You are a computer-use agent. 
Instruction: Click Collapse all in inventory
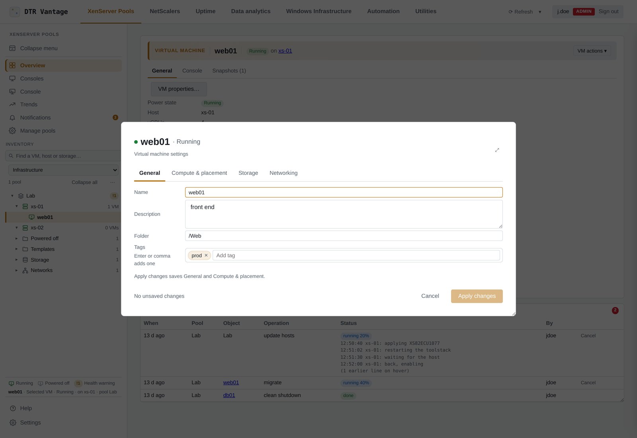[84, 182]
